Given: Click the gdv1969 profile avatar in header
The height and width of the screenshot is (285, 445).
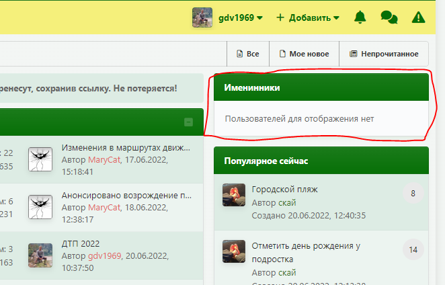Looking at the screenshot, I should click(x=202, y=17).
